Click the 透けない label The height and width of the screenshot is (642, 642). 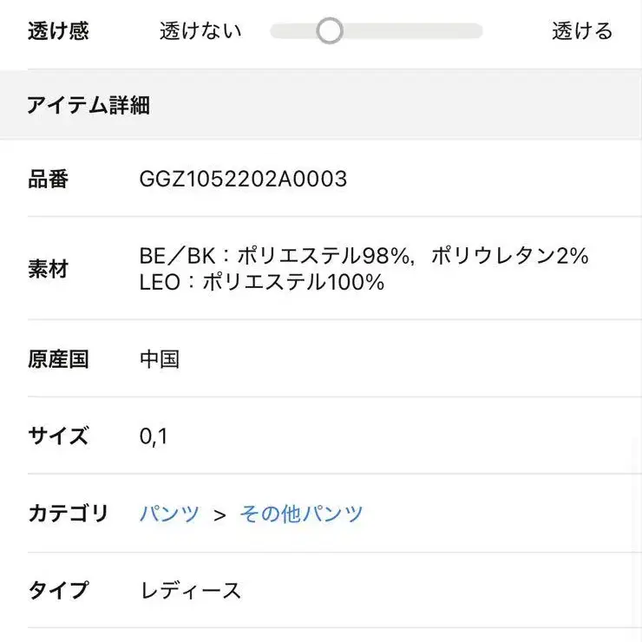pyautogui.click(x=200, y=31)
